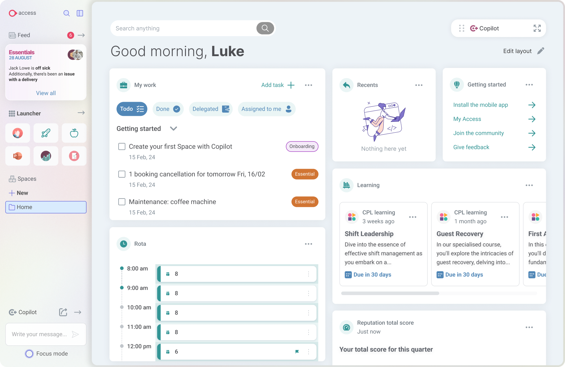565x367 pixels.
Task: Check 'Create your first Space with Copilot'
Action: [x=122, y=146]
